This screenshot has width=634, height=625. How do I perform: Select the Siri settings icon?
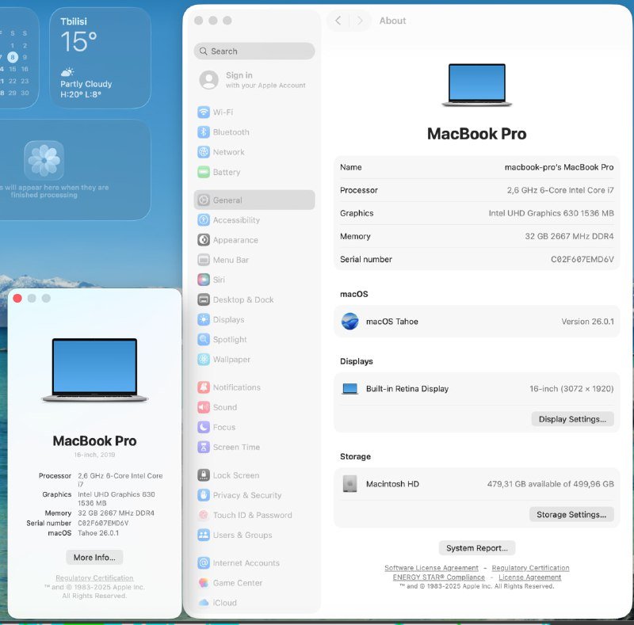216,280
